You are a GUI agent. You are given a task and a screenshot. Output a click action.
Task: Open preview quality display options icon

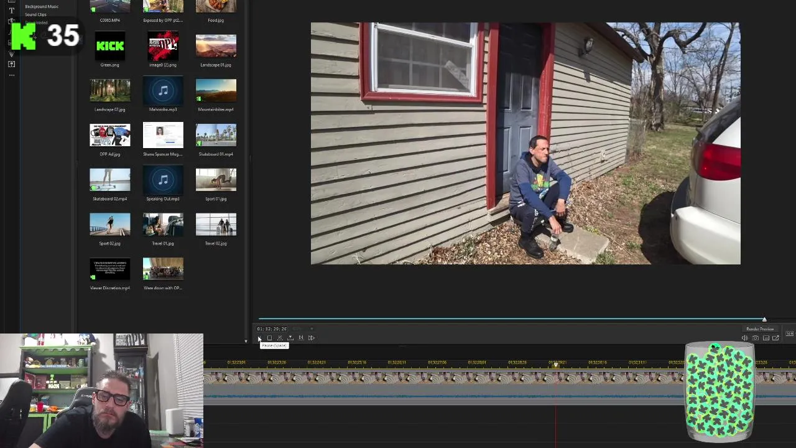point(766,338)
